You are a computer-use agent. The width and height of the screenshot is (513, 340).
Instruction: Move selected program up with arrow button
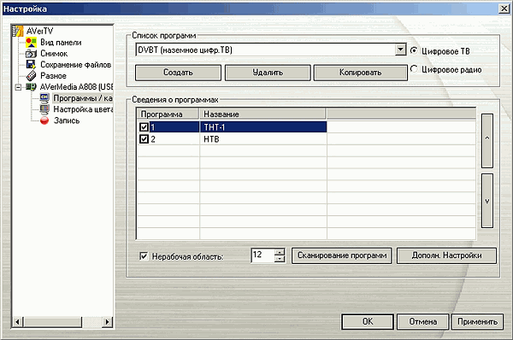(486, 141)
